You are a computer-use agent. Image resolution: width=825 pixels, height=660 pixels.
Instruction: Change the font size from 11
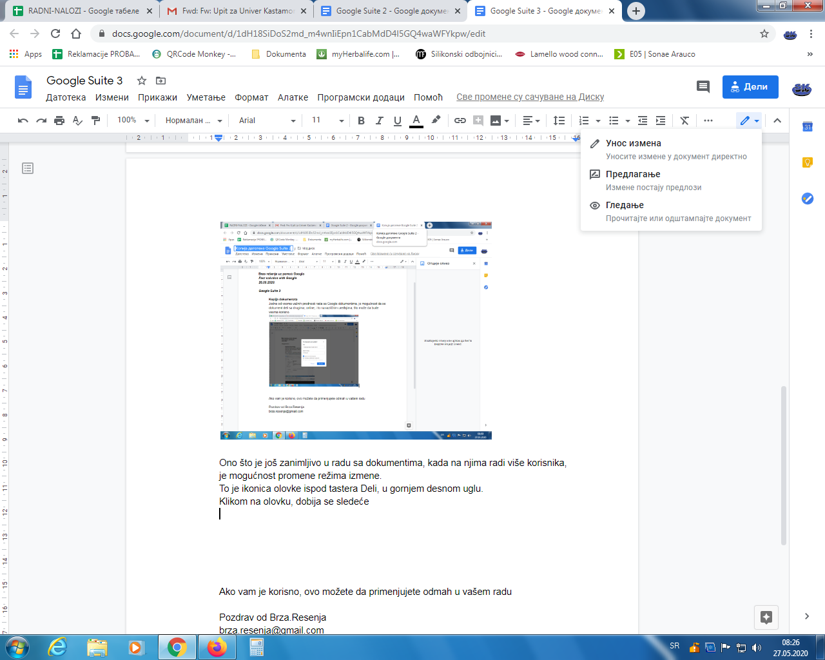327,121
